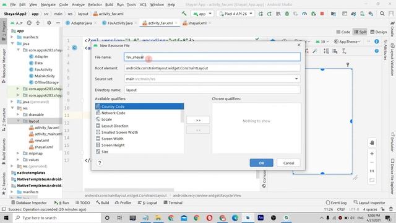The width and height of the screenshot is (396, 223).
Task: Open the Refactor menu
Action: pos(95,4)
